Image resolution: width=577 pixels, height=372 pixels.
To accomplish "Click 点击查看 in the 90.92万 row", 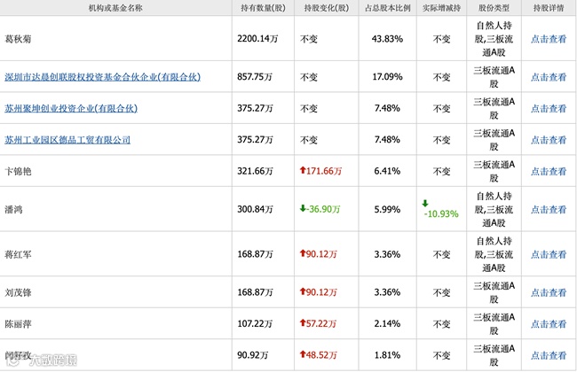I will 549,355.
